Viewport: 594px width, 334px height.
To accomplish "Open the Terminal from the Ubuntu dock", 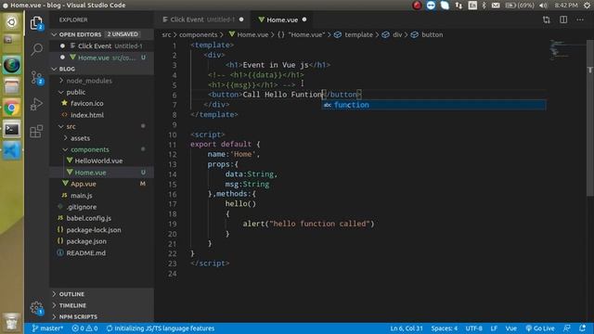I will [12, 130].
